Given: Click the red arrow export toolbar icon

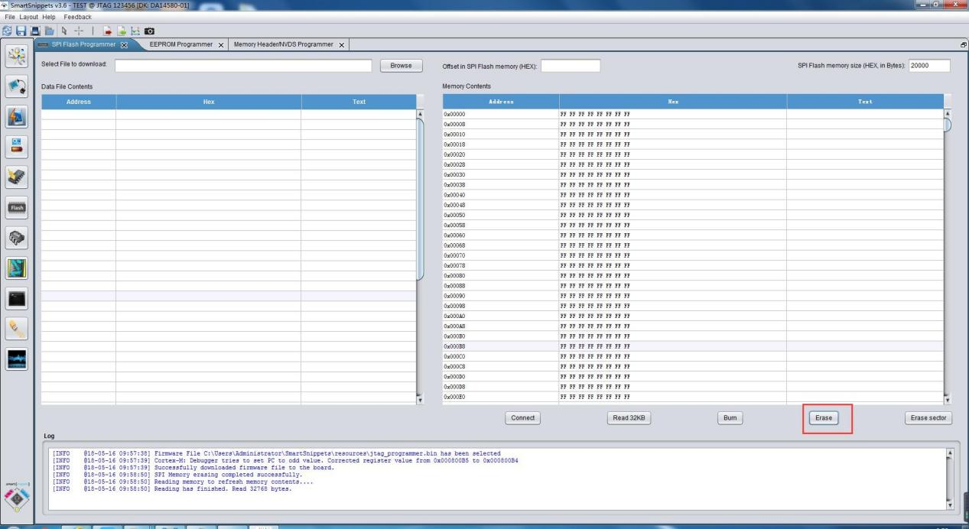Looking at the screenshot, I should pos(108,31).
